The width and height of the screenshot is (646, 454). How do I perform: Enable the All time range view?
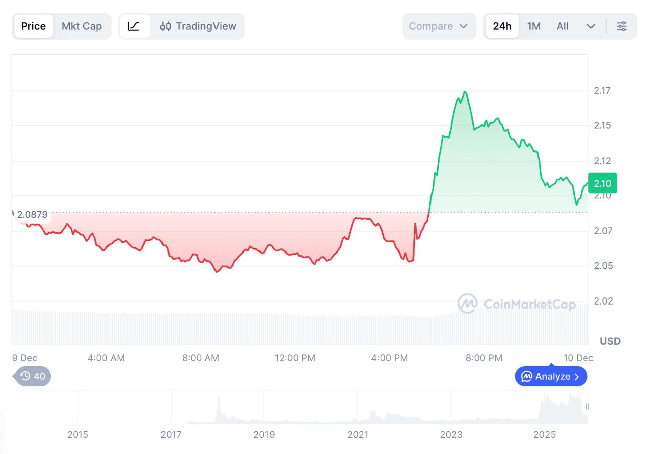pyautogui.click(x=562, y=26)
